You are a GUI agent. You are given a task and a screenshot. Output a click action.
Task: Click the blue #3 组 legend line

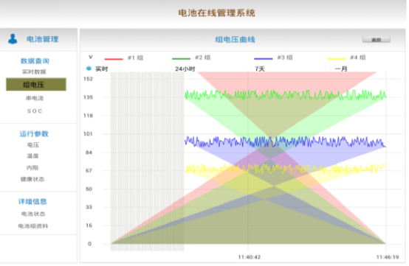pyautogui.click(x=263, y=59)
